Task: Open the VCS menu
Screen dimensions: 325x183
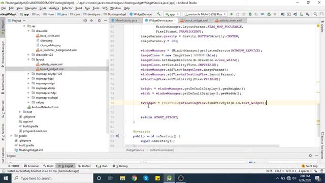Action: coord(105,8)
